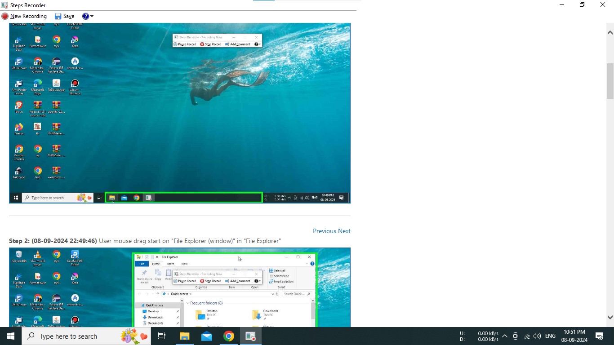Click the scrollbar up arrow
The width and height of the screenshot is (614, 345).
coord(610,32)
